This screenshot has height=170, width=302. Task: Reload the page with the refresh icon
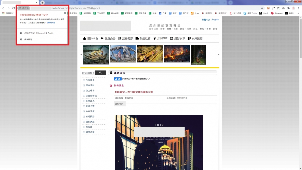14,8
